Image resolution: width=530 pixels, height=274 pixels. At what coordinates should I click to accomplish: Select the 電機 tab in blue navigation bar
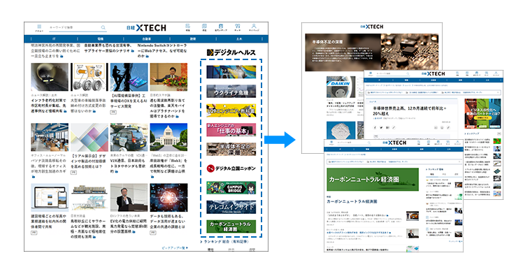101,39
